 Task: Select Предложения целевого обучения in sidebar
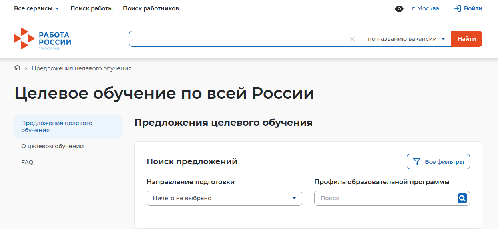click(57, 127)
